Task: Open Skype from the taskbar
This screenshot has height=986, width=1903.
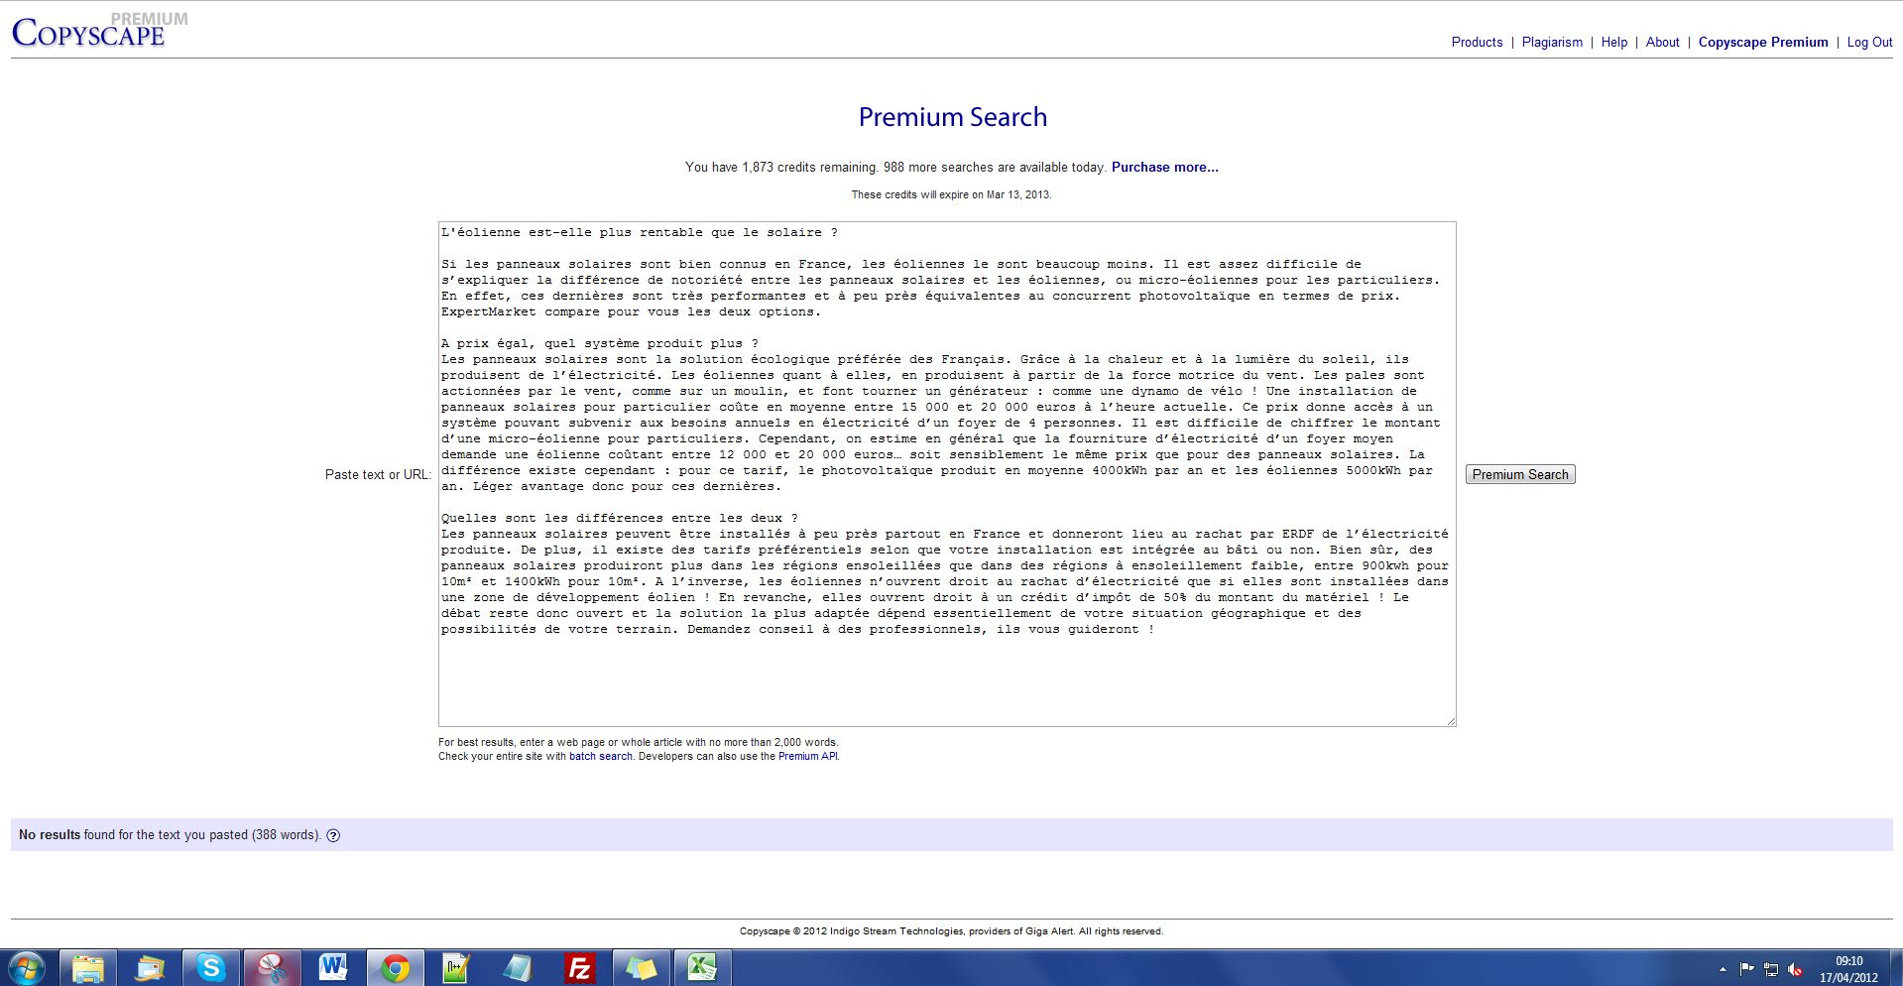Action: [210, 967]
